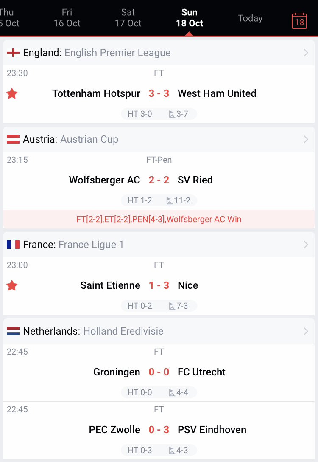The height and width of the screenshot is (462, 318).
Task: Open the PEC Zwolle 0 - 3 score
Action: [159, 430]
